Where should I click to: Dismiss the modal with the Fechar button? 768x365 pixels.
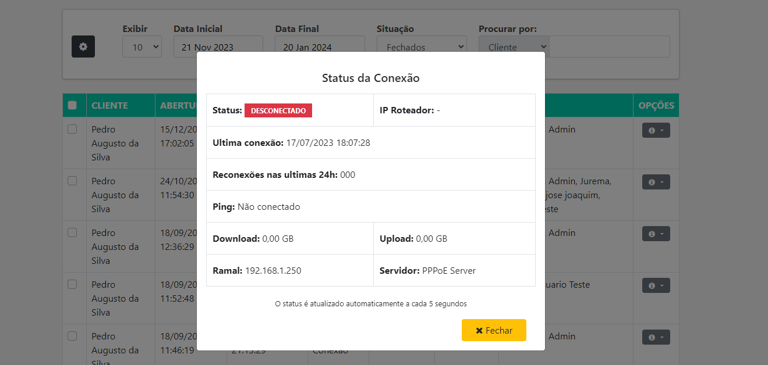tap(494, 330)
